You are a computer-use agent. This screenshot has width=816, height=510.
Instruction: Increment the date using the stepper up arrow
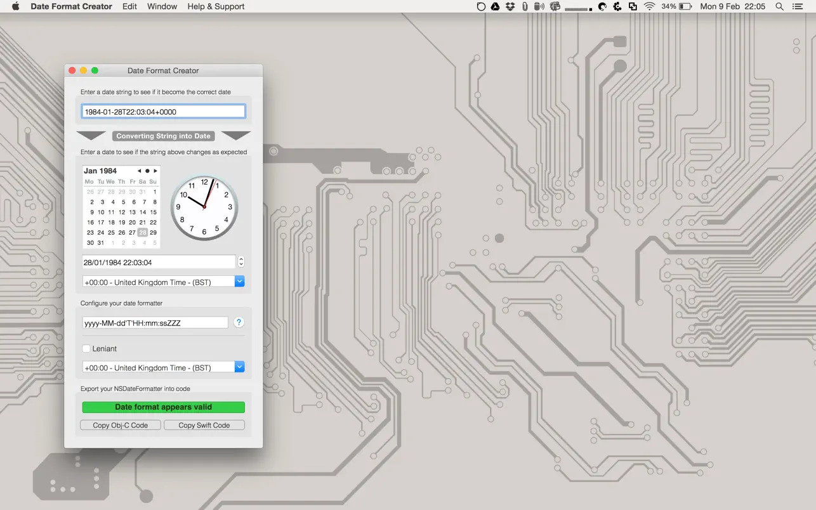coord(240,259)
